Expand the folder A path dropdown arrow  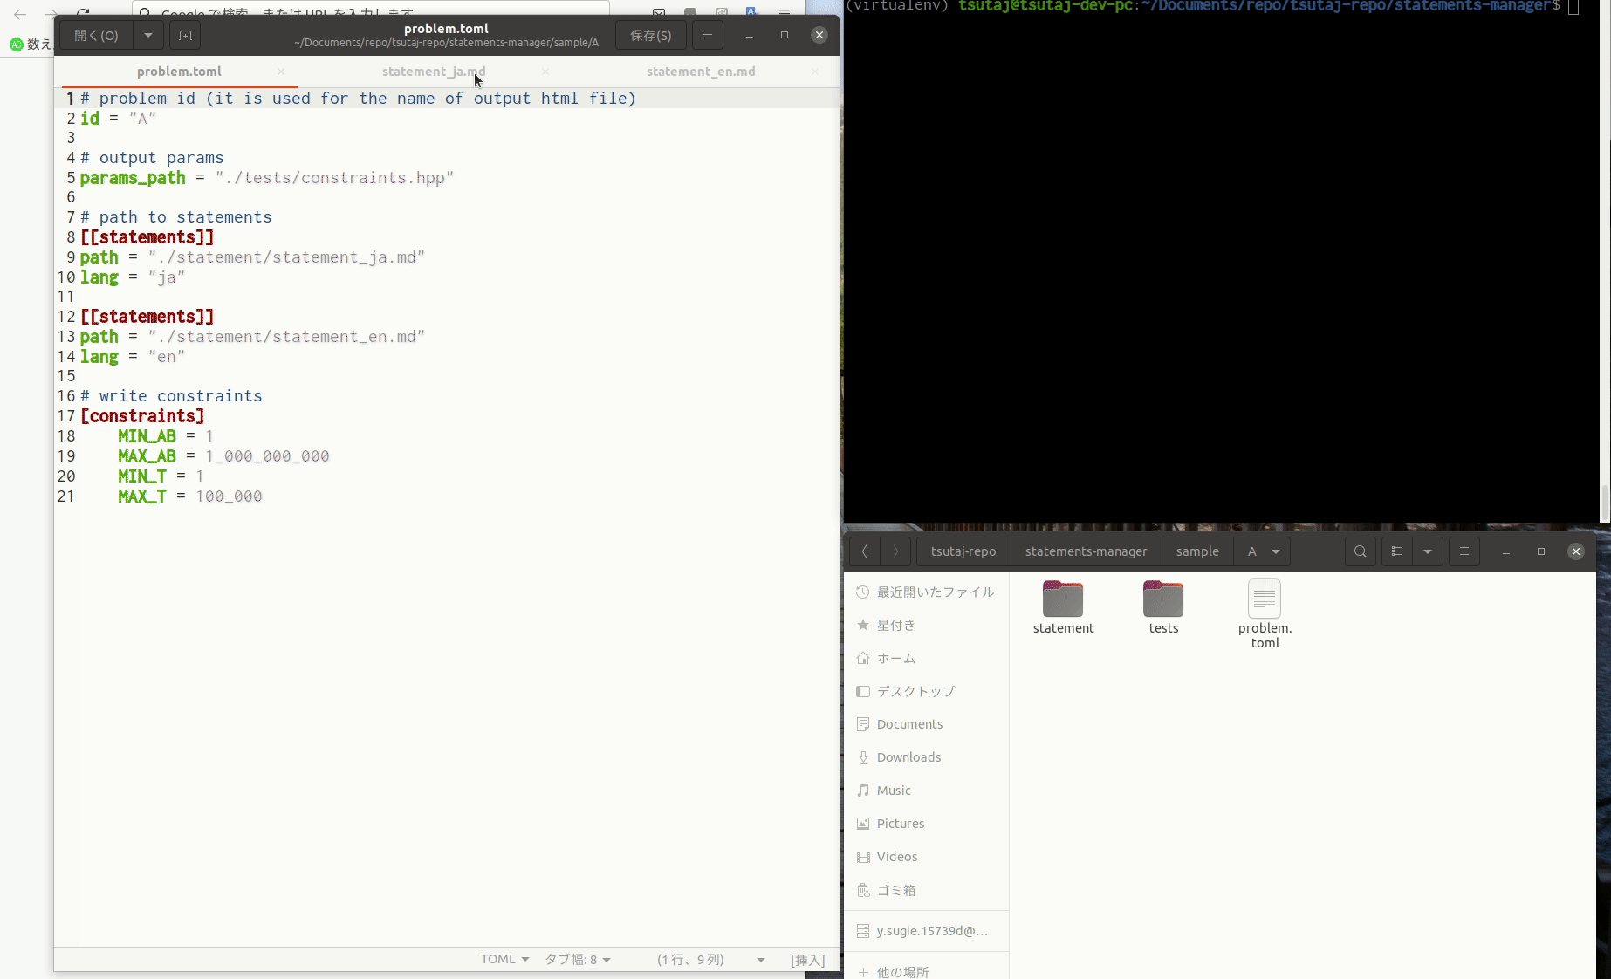[1276, 551]
